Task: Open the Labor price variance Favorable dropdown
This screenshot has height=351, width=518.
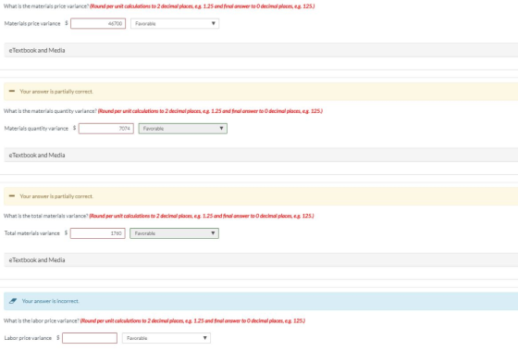Action: tap(166, 338)
